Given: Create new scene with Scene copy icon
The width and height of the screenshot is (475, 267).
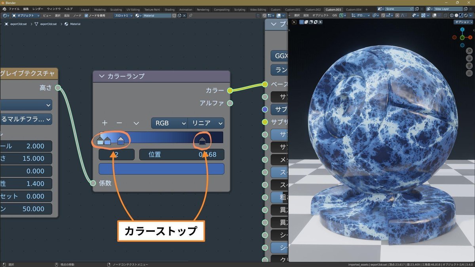Looking at the screenshot, I should click(x=416, y=9).
